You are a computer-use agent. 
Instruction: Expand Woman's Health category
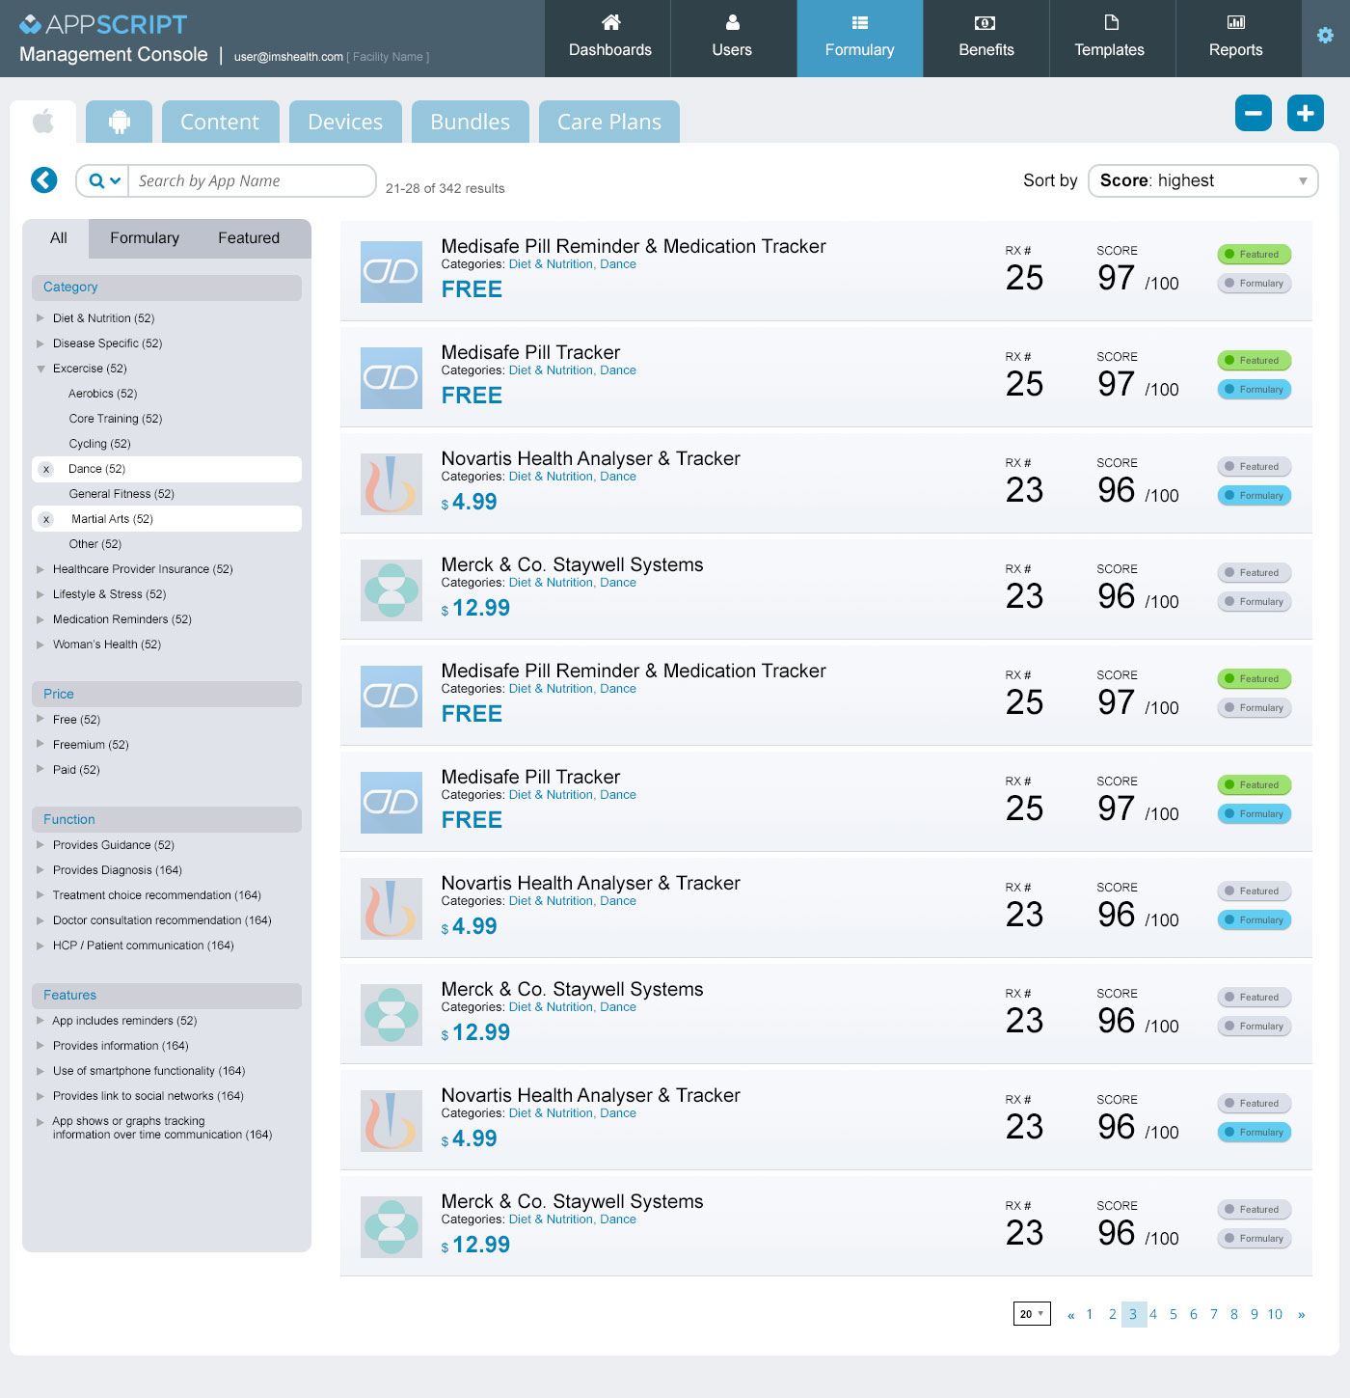point(40,644)
